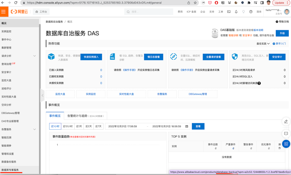
Task: Sort by 优化事件 column
Action: coord(269,148)
